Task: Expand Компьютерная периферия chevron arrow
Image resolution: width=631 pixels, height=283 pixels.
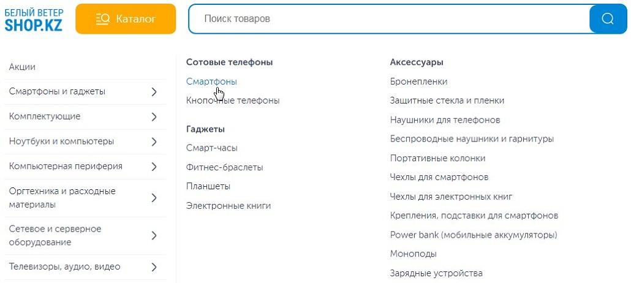Action: [154, 167]
